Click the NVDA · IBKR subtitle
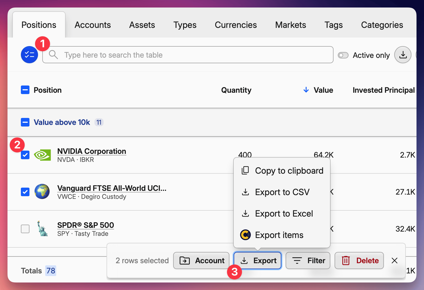Screen dimensions: 424x290 click(75, 160)
